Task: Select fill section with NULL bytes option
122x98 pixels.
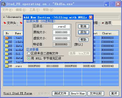Action: click(29, 58)
